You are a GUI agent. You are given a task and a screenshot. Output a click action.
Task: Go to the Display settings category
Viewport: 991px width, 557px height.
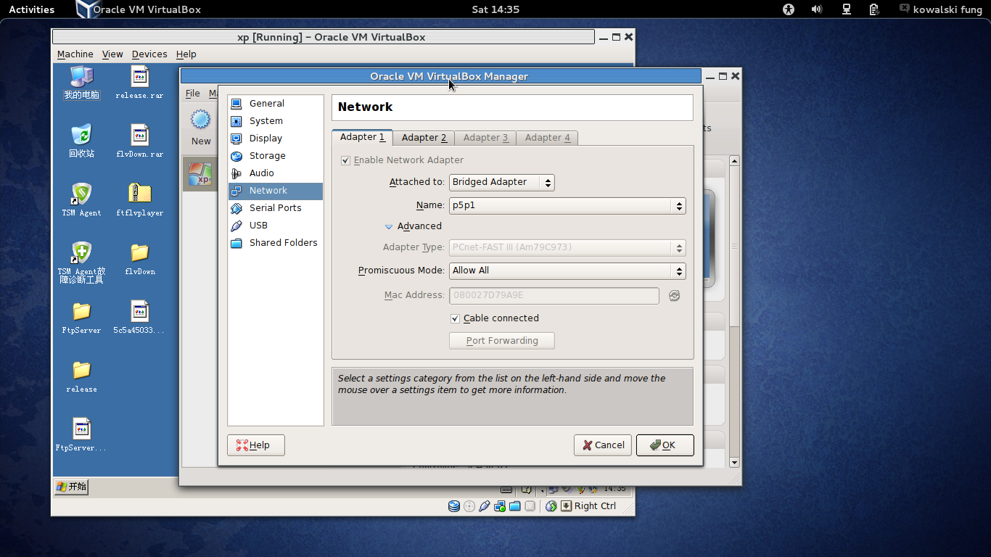pos(275,139)
